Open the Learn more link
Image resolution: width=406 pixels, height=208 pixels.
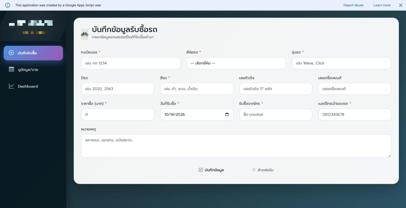click(382, 5)
